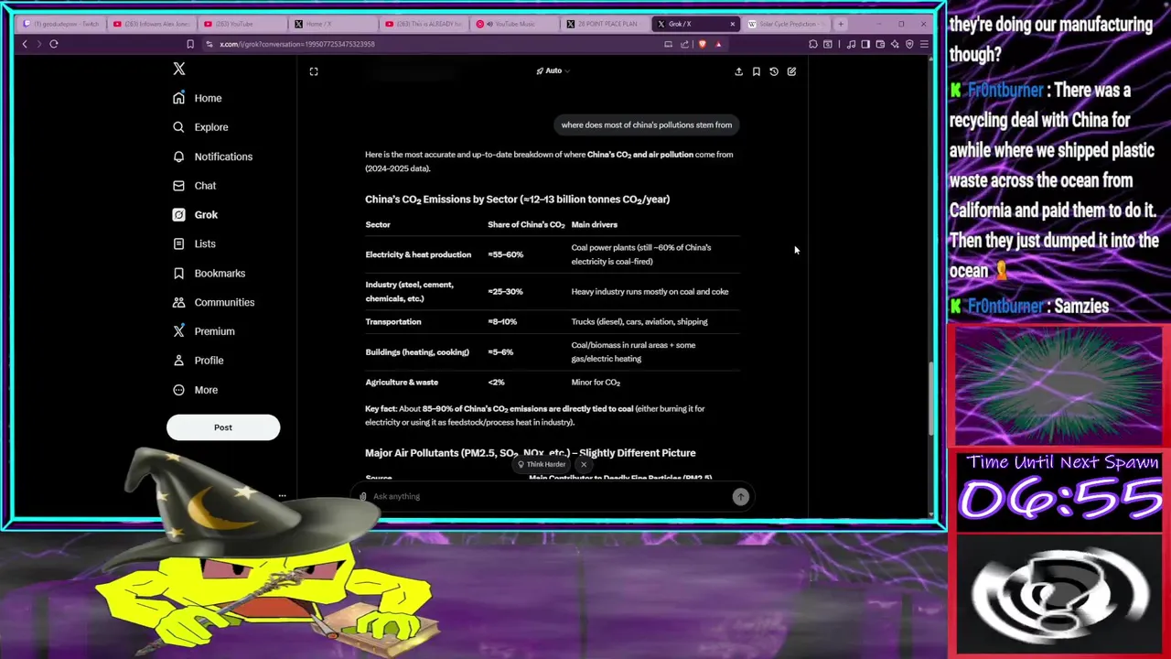Open Notifications in the sidebar
1171x659 pixels.
point(212,157)
